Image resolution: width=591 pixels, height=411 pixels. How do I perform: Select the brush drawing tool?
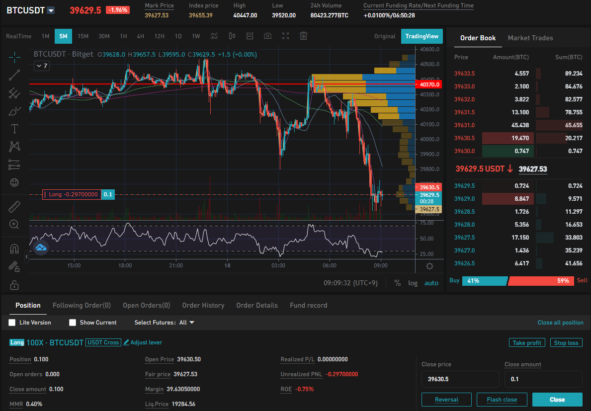[x=14, y=111]
